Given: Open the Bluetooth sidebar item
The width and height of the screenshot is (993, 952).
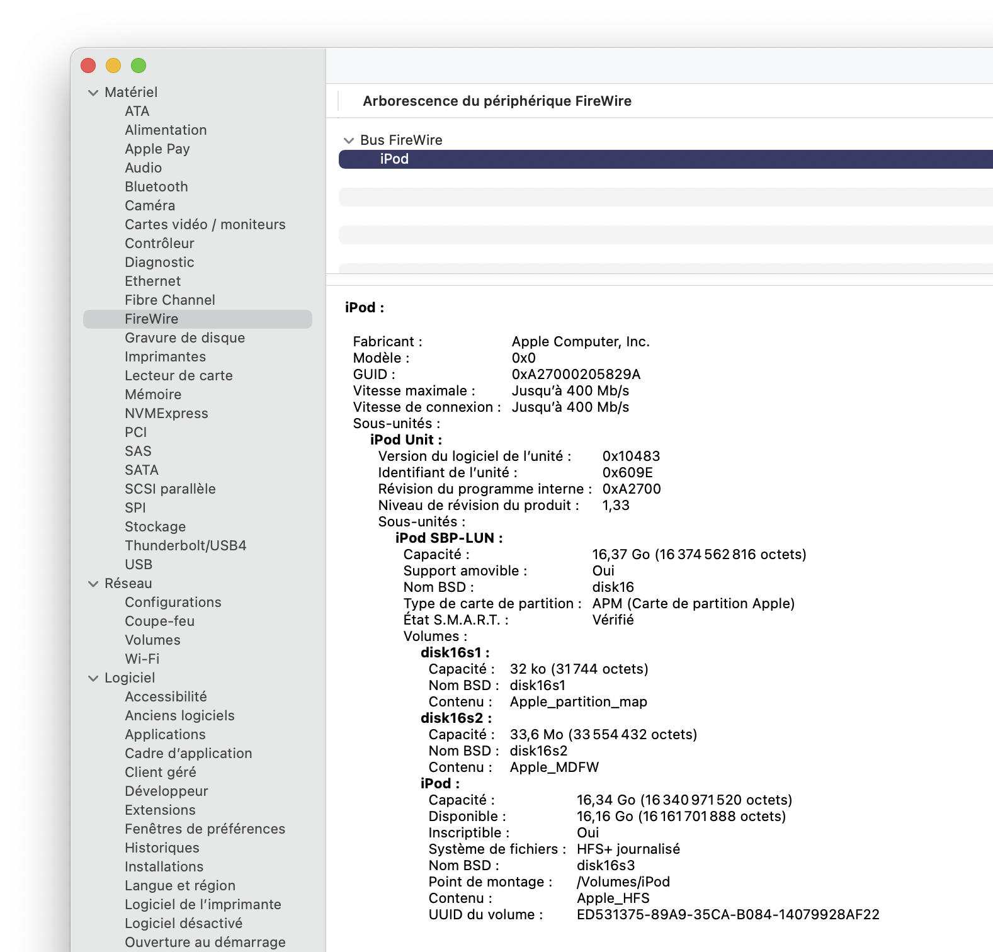Looking at the screenshot, I should click(x=156, y=187).
